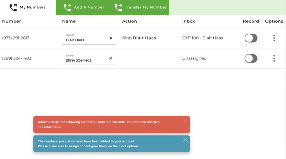Click the Add A Number phone plus icon
The image size is (286, 159).
click(x=68, y=7)
